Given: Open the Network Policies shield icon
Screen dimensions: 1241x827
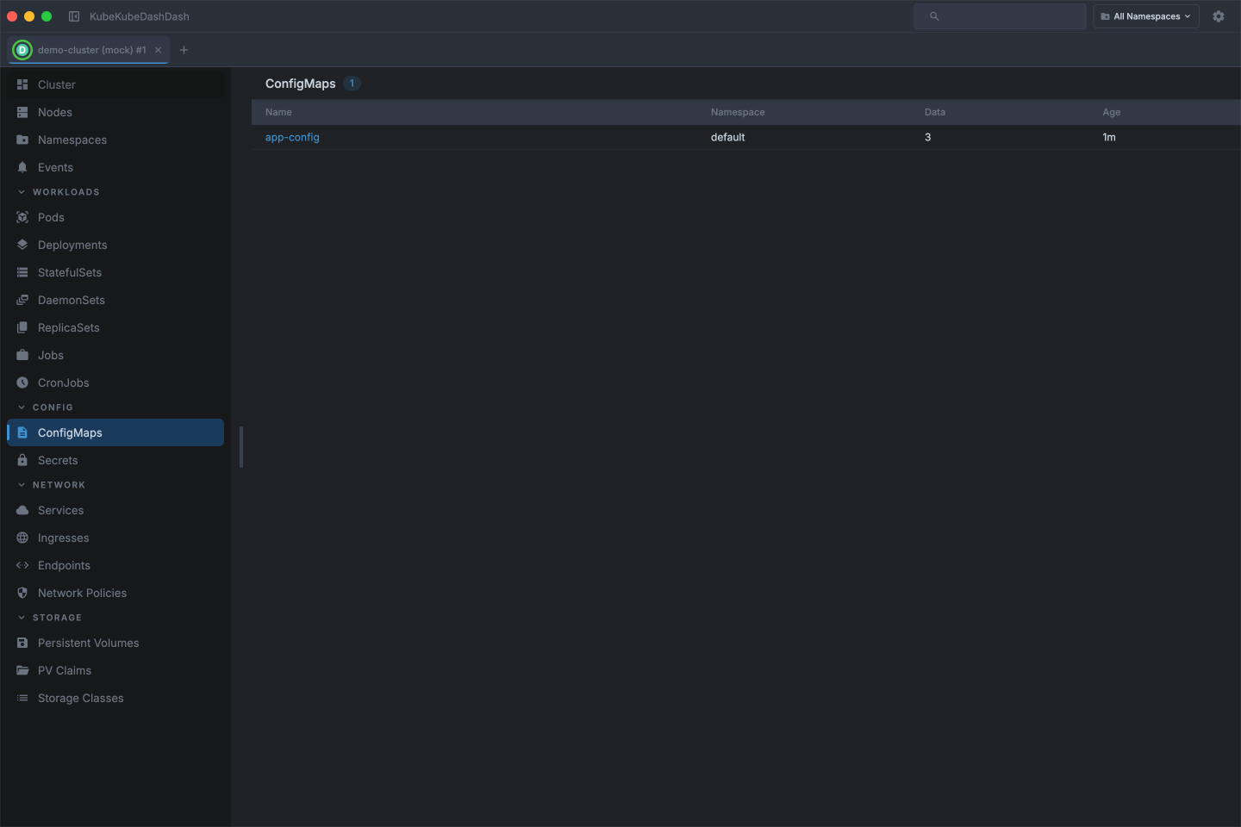Looking at the screenshot, I should pos(22,593).
